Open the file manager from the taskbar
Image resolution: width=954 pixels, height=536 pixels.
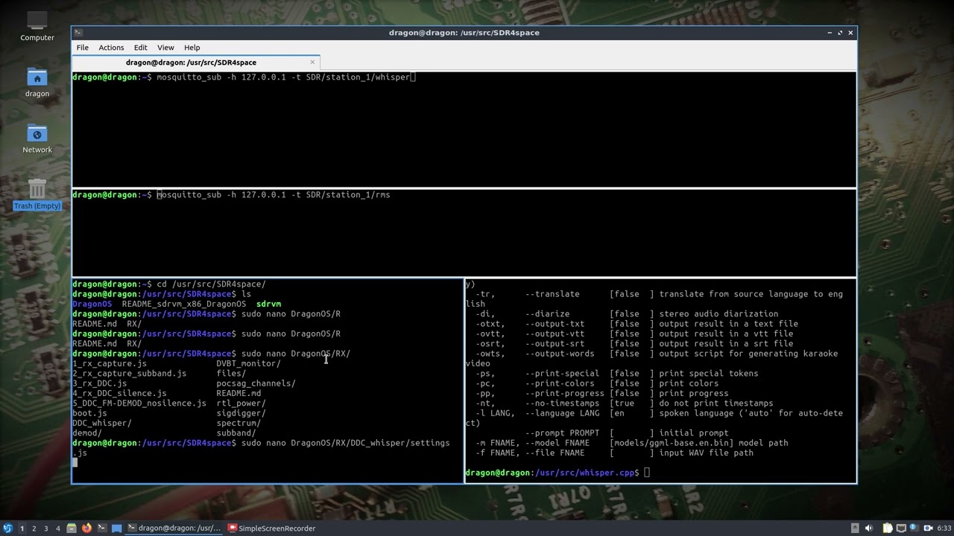72,529
